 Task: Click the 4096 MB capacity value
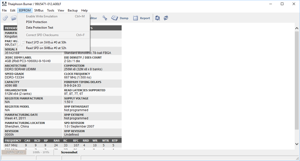point(11,86)
